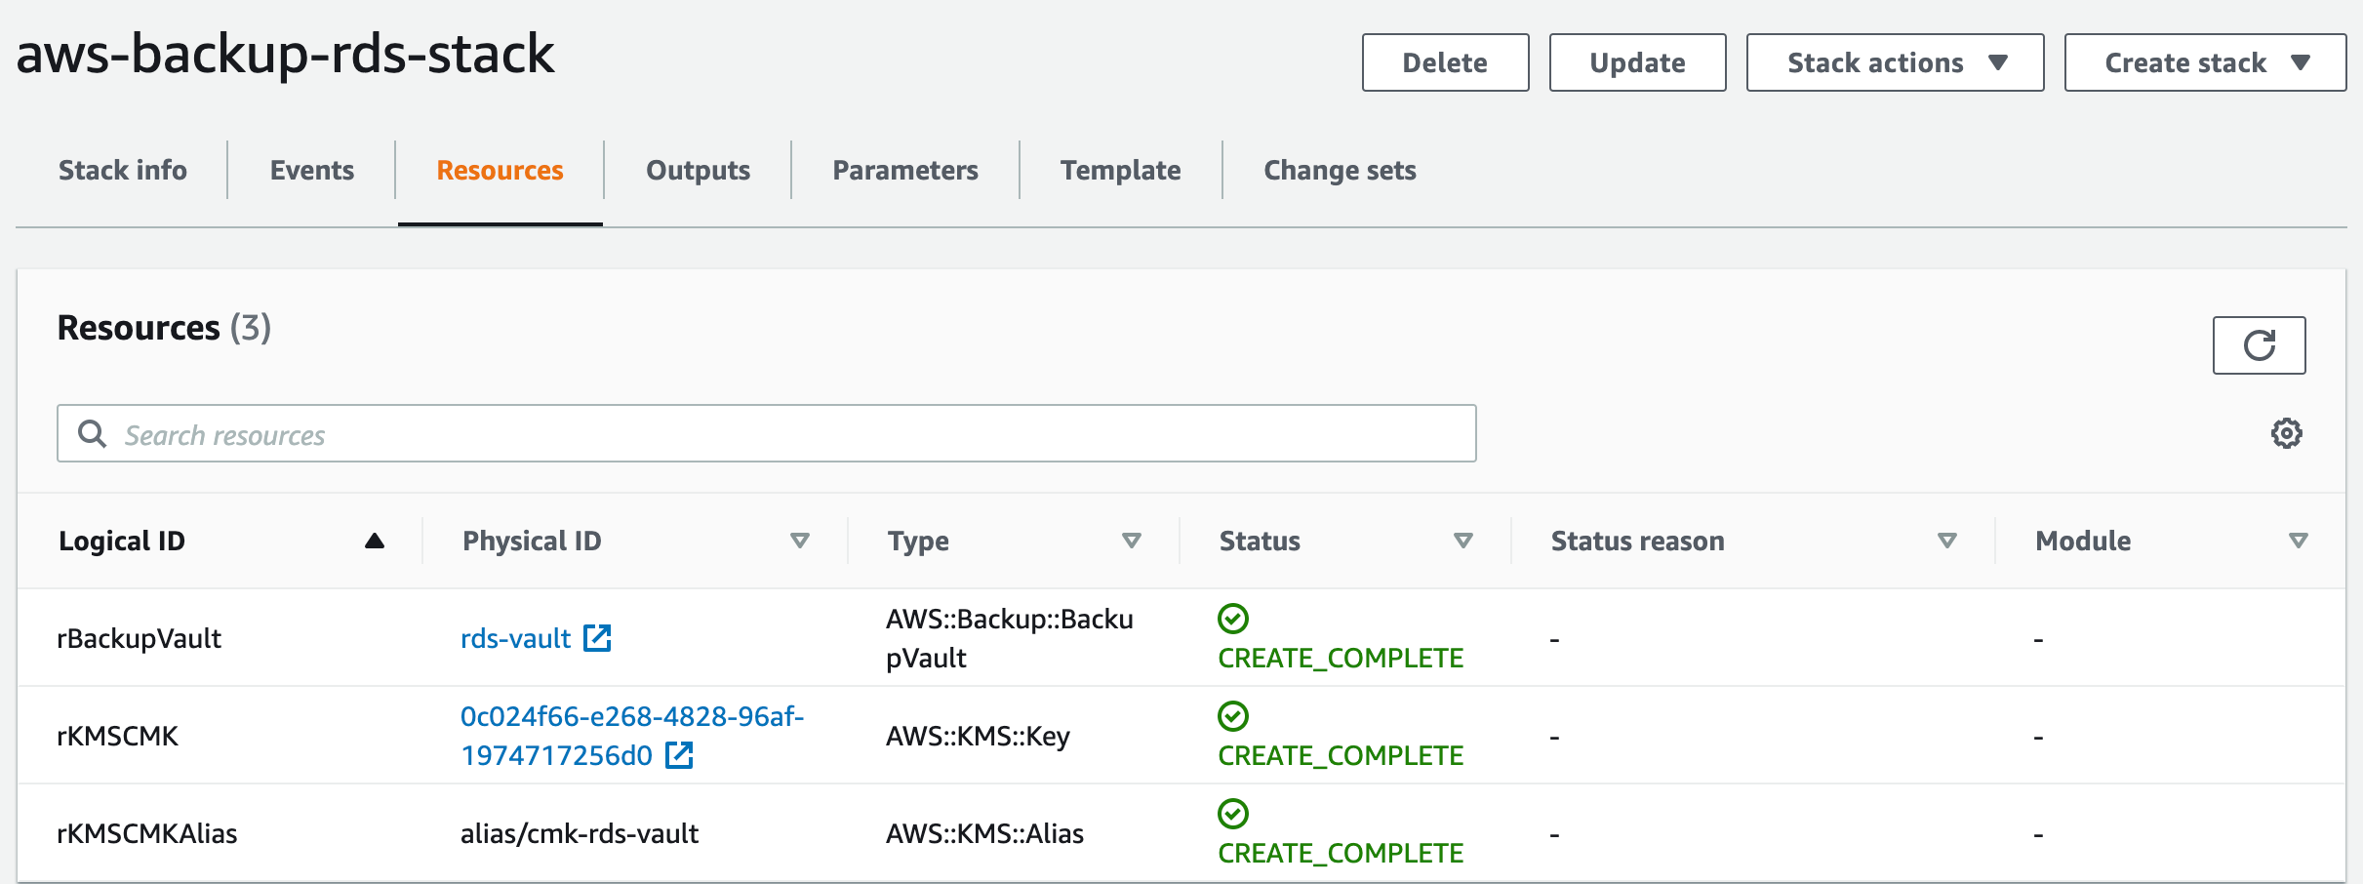
Task: Click rKMSCMKAlias CREATE_COMPLETE check icon
Action: point(1233,814)
